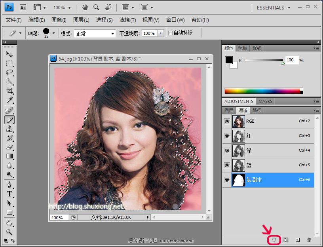Click the K slider track
323x247 pixels.
coord(264,60)
